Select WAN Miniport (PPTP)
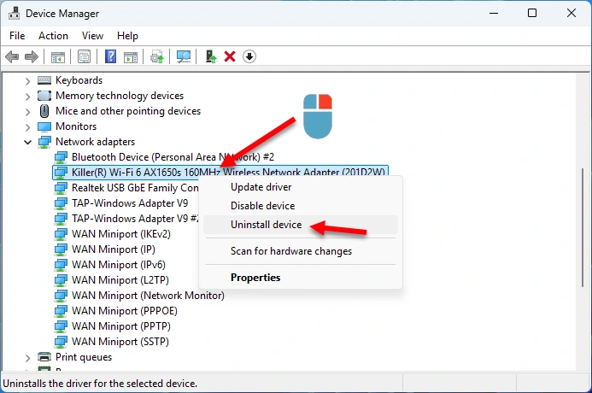This screenshot has width=592, height=393. 121,326
